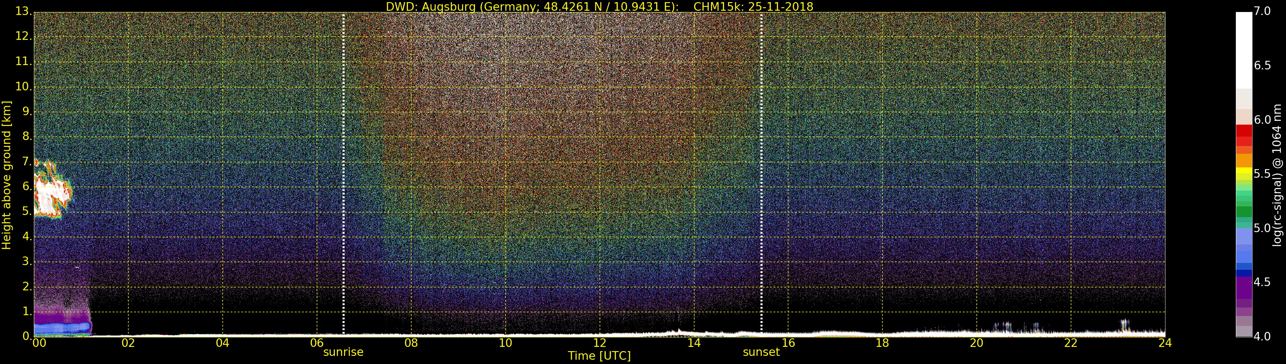Image resolution: width=1286 pixels, height=364 pixels.
Task: Click the 'sunset' label below the axis
Action: [761, 352]
